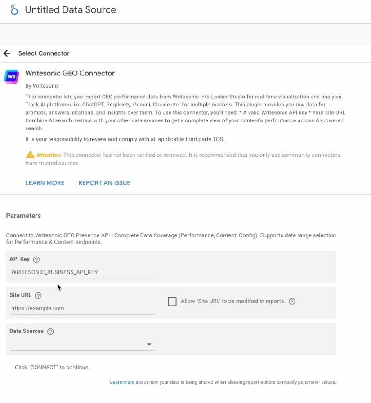Viewport: 371px width, 403px height.
Task: Click the Data Sources label
Action: pyautogui.click(x=27, y=331)
